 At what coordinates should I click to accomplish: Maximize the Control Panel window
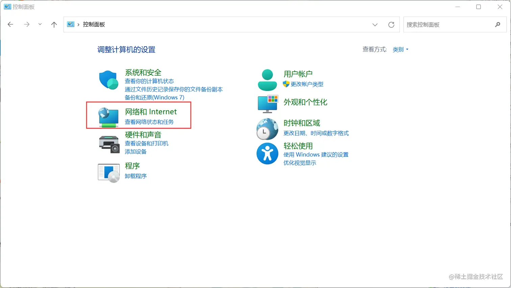pos(479,7)
